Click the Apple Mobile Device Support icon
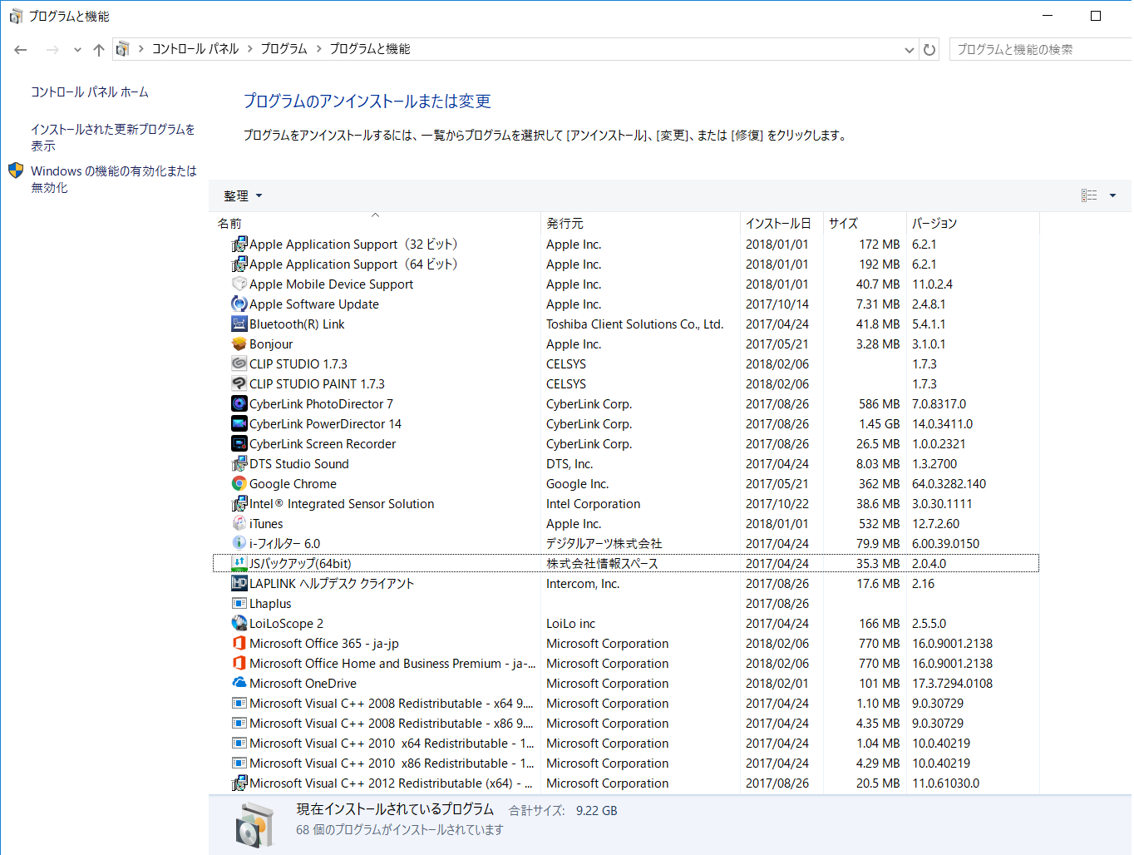The image size is (1134, 855). (239, 284)
